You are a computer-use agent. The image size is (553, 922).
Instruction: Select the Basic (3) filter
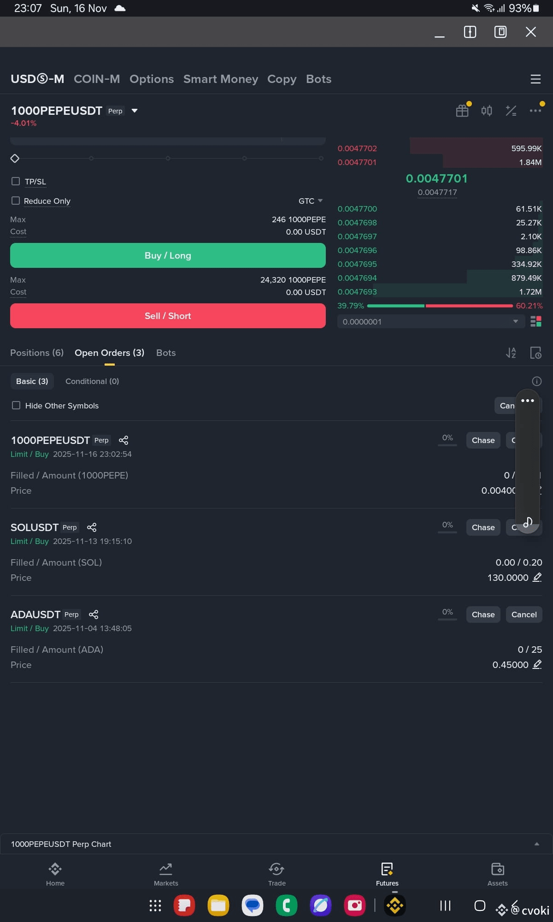32,381
